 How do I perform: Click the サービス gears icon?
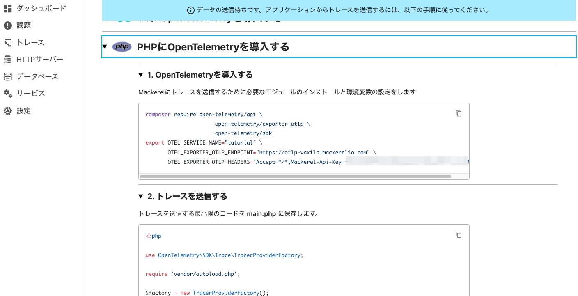click(x=8, y=94)
